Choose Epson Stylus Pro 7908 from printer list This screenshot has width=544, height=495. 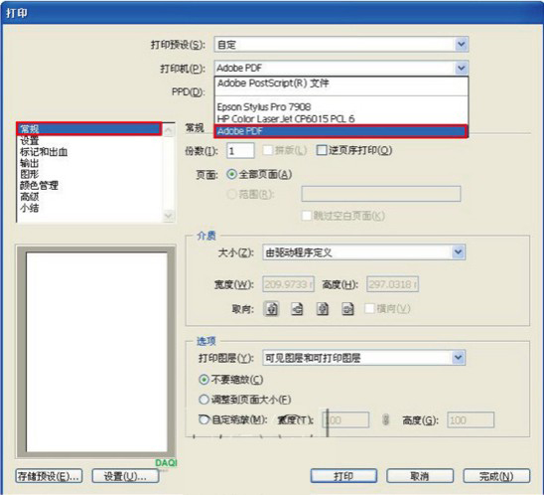[341, 106]
